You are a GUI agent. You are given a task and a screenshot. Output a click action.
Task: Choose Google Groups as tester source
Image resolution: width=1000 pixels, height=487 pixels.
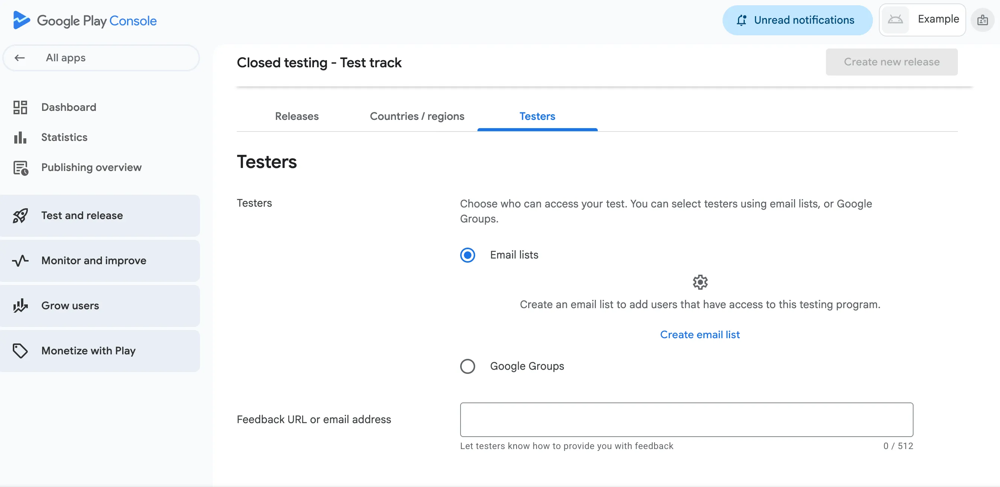[467, 366]
